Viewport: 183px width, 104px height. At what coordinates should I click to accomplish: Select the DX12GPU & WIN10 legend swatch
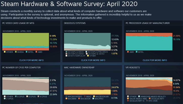66,51
